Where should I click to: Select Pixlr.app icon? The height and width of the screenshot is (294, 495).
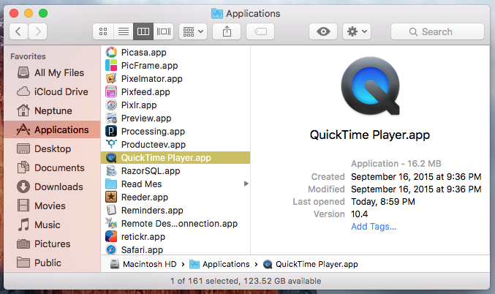click(111, 105)
